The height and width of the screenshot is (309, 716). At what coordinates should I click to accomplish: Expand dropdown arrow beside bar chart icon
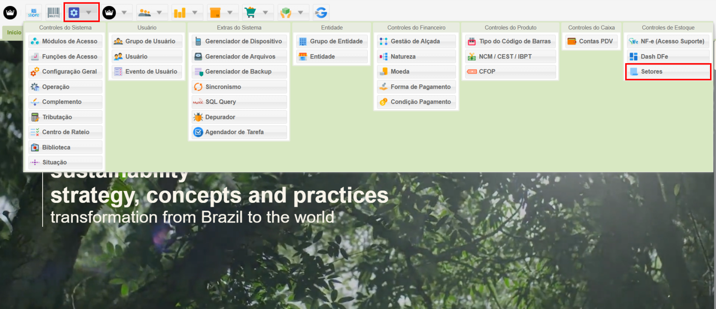[195, 13]
